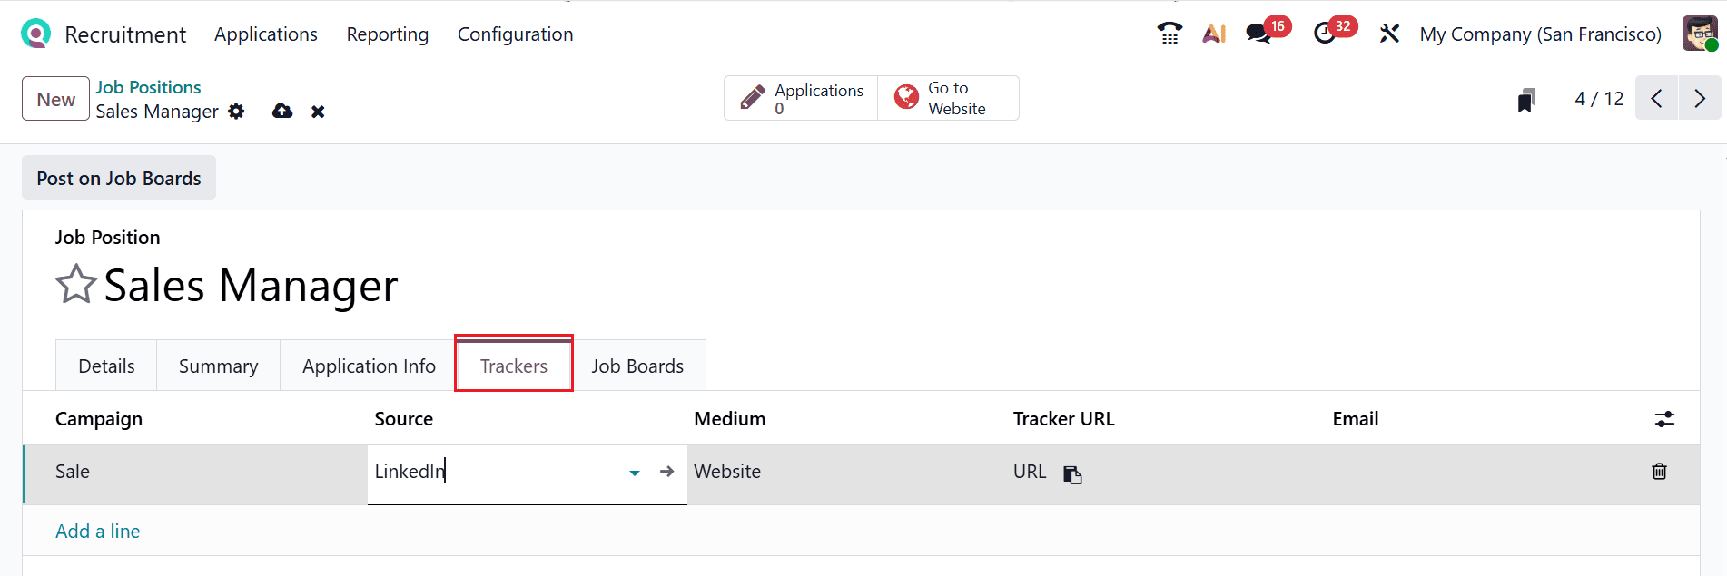The width and height of the screenshot is (1727, 576).
Task: Click the Go to Website button
Action: coord(947,97)
